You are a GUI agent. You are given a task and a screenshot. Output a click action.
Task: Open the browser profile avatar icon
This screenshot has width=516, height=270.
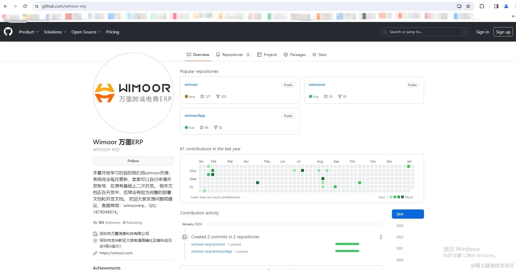(506, 6)
